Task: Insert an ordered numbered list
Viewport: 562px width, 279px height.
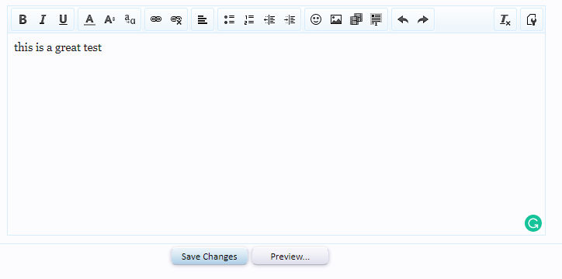Action: click(x=249, y=19)
